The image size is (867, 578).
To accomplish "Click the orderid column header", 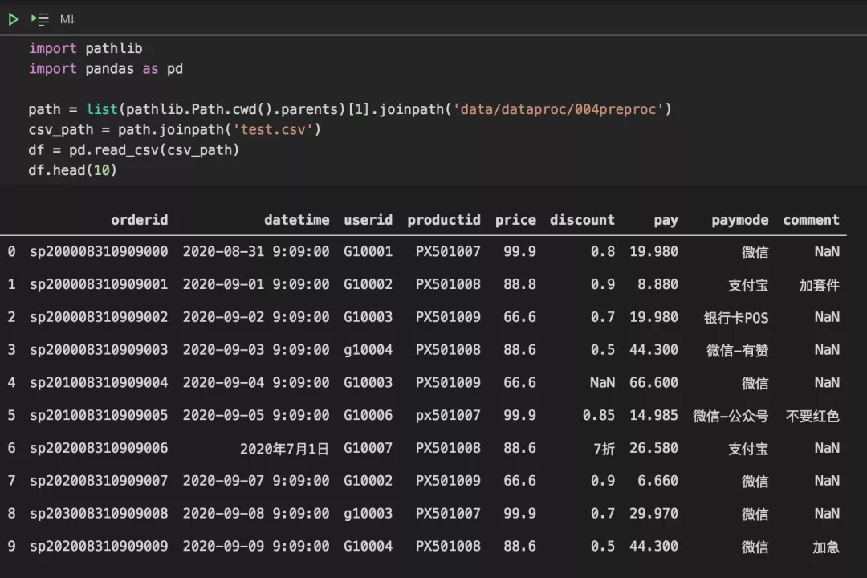I will [x=140, y=220].
